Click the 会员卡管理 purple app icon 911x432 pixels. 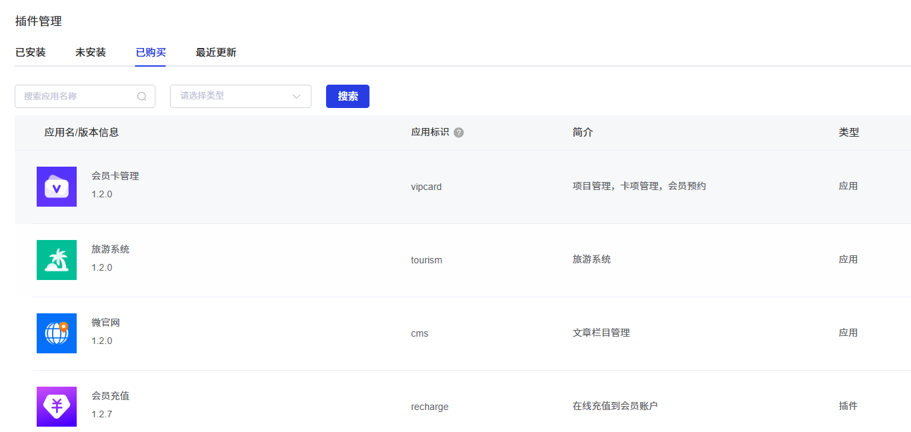(57, 187)
